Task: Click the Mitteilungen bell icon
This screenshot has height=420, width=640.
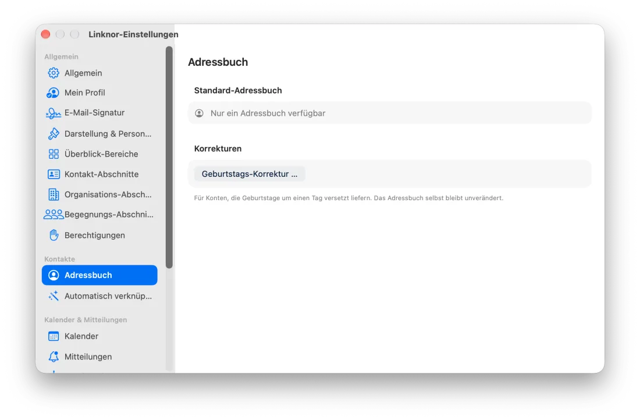Action: point(54,357)
